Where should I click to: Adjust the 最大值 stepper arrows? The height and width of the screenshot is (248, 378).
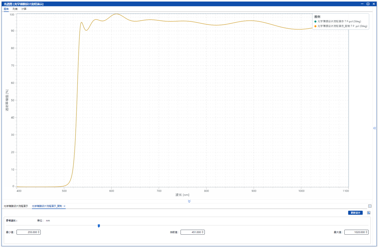point(367,232)
